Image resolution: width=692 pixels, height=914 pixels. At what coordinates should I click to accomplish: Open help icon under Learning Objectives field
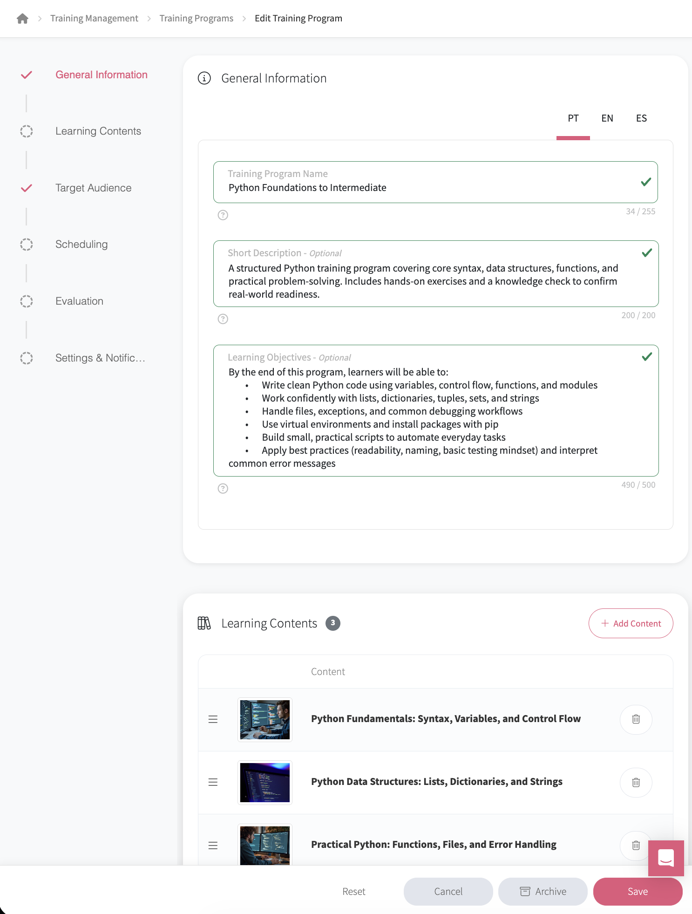(x=223, y=489)
